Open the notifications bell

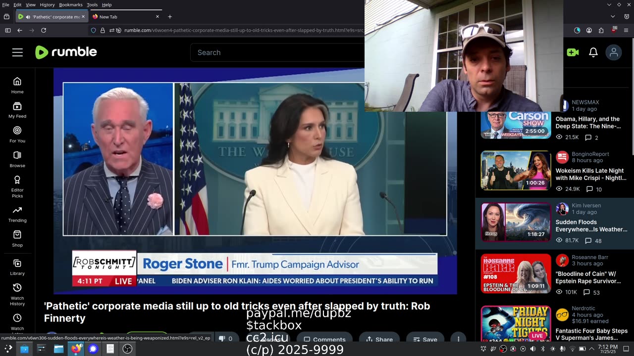[593, 52]
